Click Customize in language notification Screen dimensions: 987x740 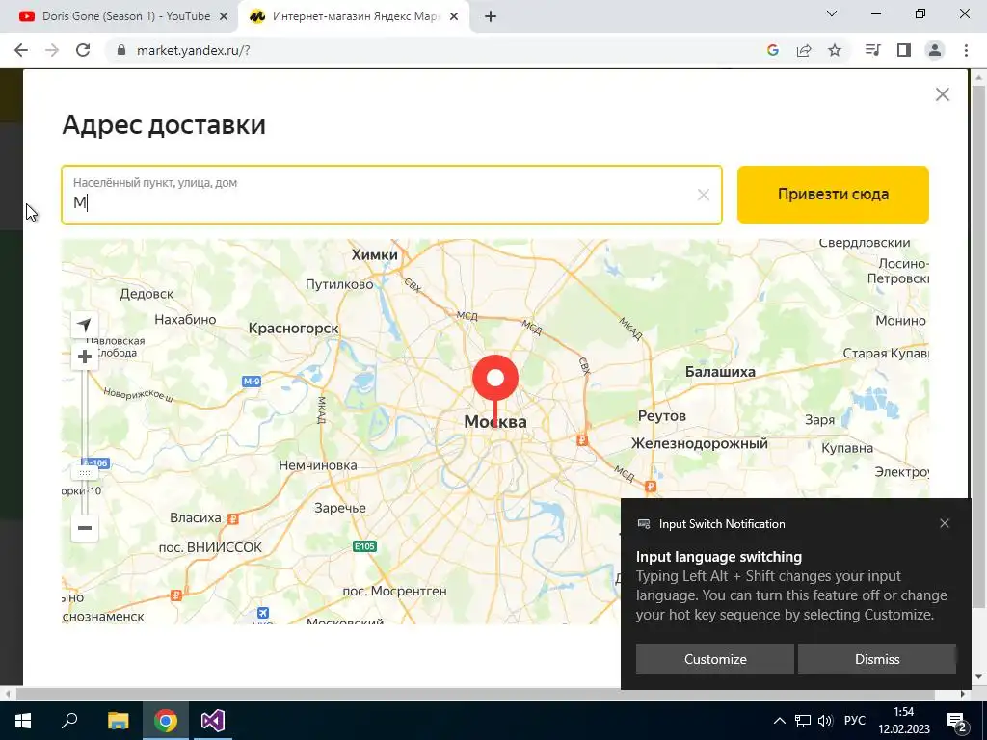[x=715, y=659]
